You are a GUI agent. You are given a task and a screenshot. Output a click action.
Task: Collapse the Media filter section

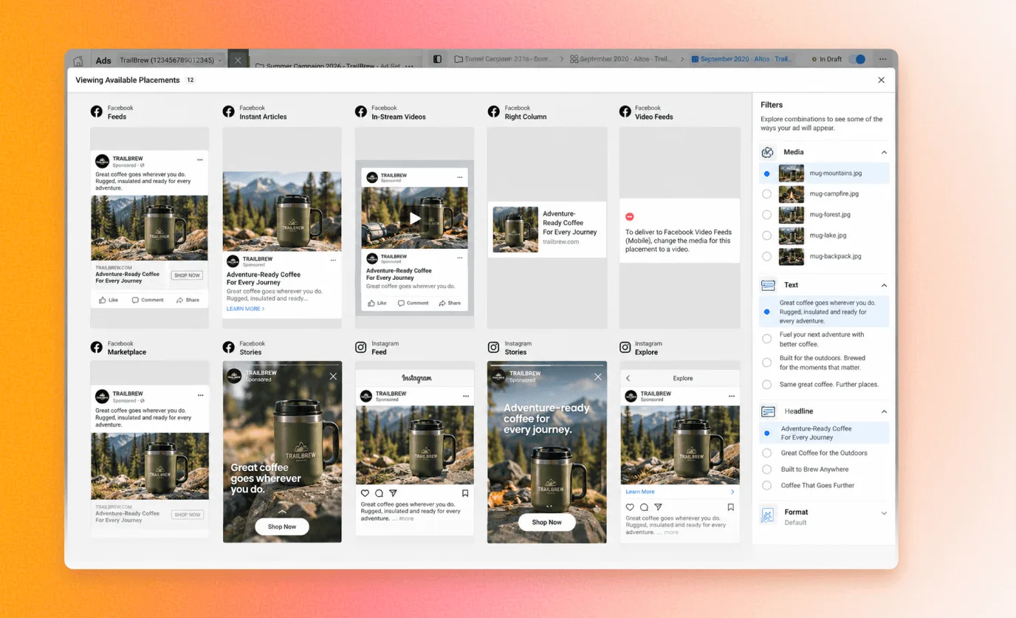coord(884,152)
